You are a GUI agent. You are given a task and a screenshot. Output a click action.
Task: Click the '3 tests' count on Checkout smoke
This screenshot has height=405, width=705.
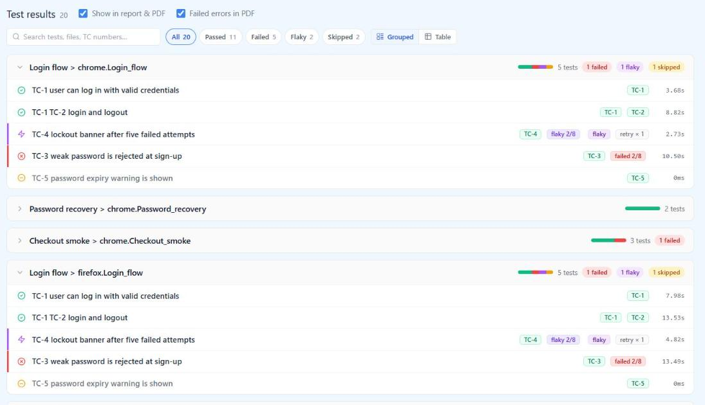[640, 240]
